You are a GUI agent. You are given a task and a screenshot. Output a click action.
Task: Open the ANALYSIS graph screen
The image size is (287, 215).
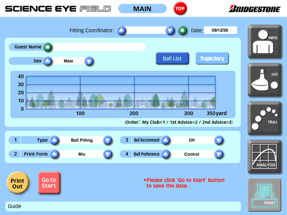coord(264,157)
